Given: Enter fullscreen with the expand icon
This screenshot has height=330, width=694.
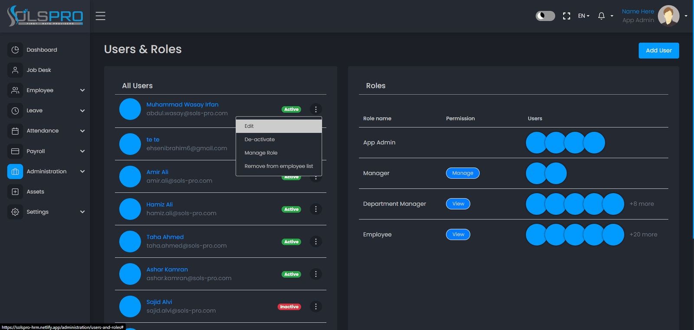Looking at the screenshot, I should (566, 16).
